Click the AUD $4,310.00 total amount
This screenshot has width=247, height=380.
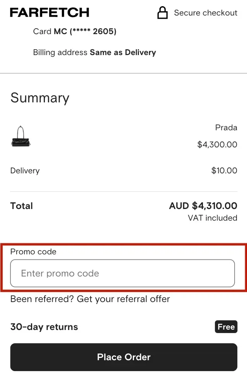click(203, 206)
